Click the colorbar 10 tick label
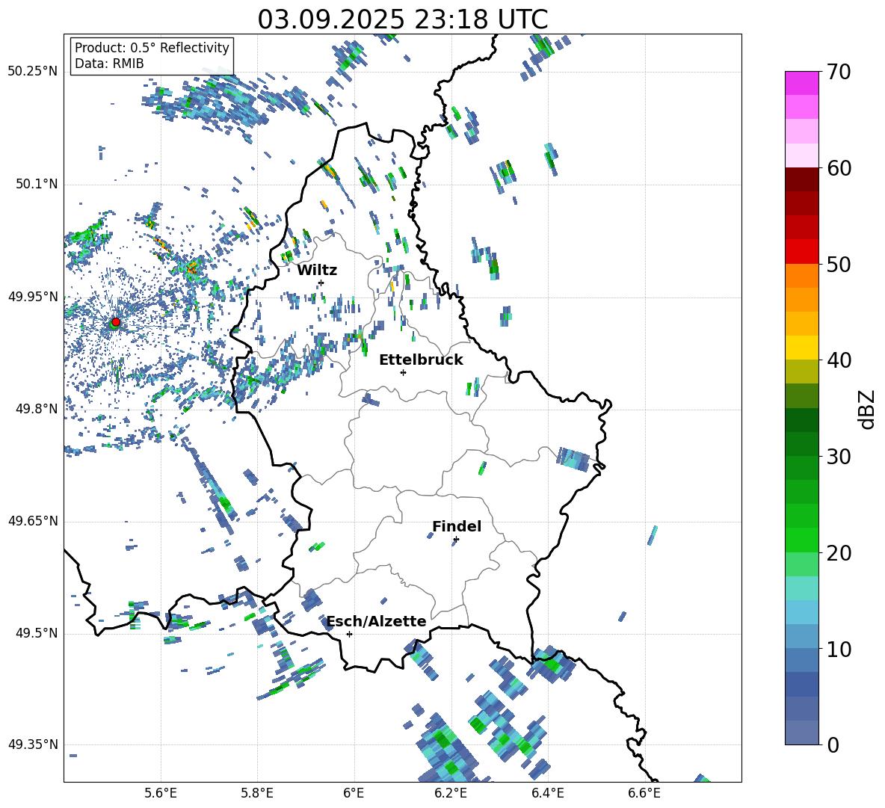The width and height of the screenshot is (885, 808). [x=839, y=649]
